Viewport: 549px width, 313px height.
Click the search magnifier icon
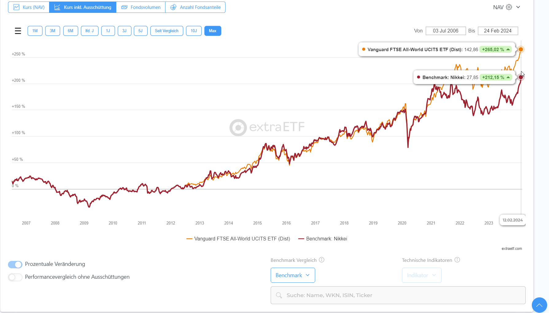[279, 295]
